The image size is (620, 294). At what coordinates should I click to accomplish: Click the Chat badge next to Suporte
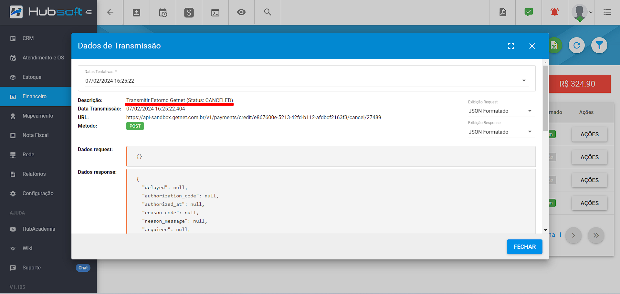83,268
